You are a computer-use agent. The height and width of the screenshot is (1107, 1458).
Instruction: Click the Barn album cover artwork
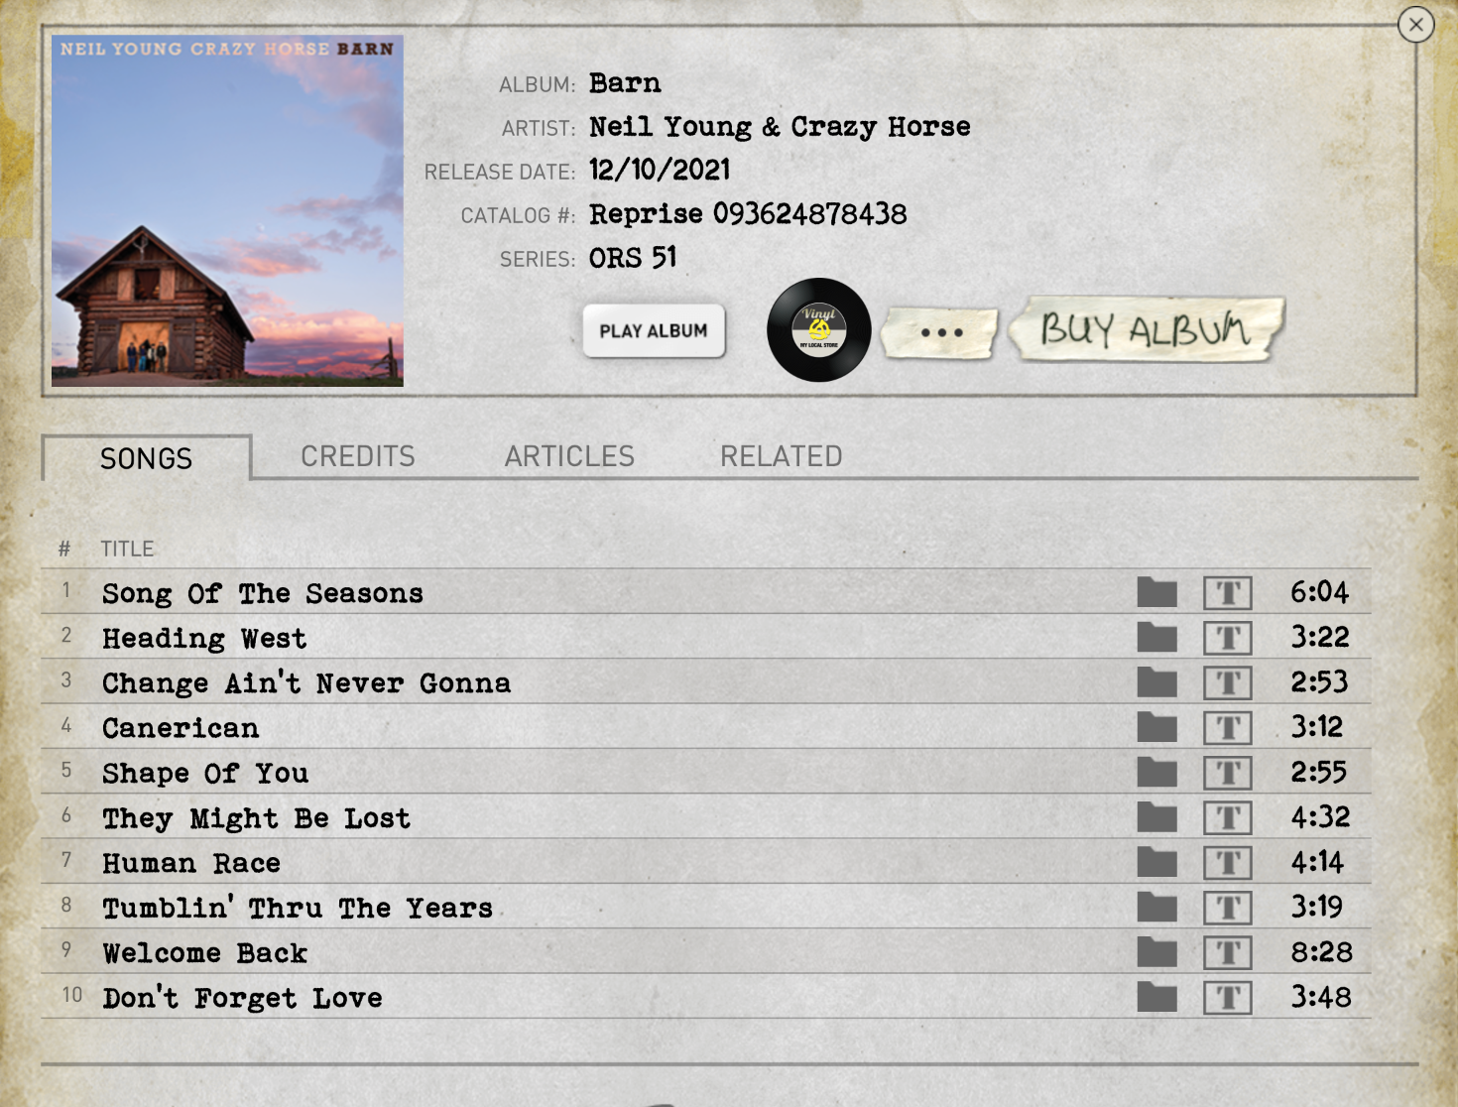pos(227,211)
